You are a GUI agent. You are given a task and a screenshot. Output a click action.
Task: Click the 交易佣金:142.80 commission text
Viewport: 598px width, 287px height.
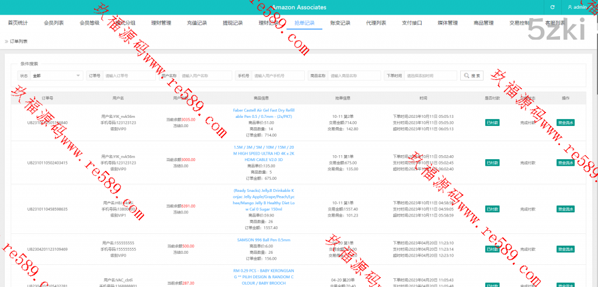pos(343,129)
